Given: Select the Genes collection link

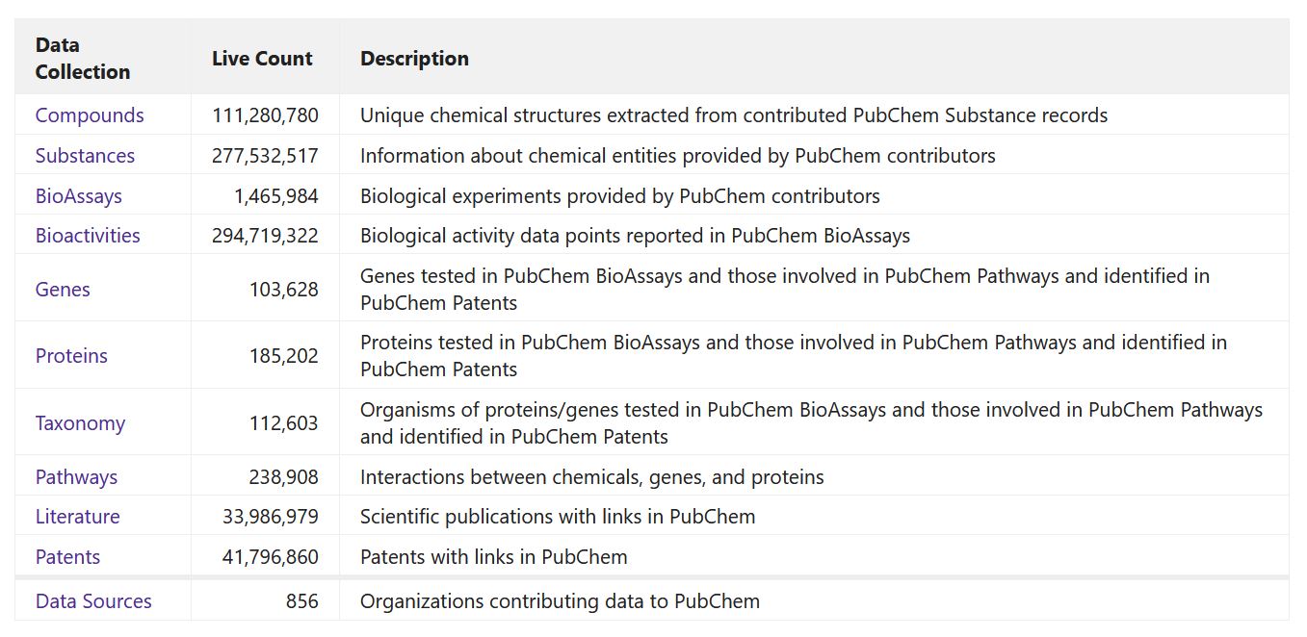Looking at the screenshot, I should 63,290.
